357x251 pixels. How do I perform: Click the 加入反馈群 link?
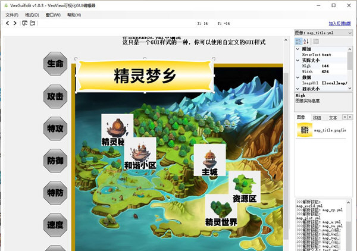tap(340, 23)
